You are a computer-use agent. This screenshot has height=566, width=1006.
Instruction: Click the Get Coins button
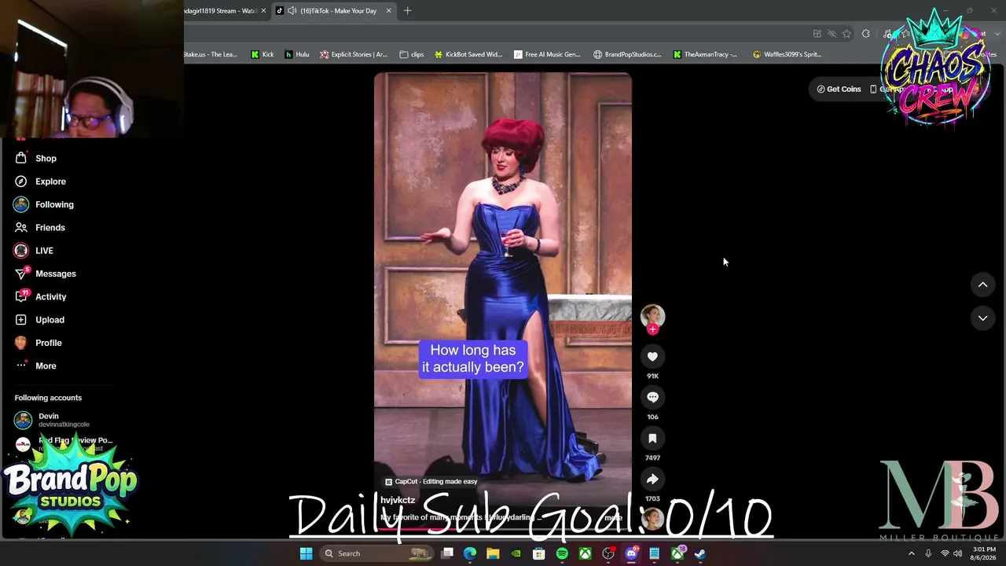(x=839, y=89)
